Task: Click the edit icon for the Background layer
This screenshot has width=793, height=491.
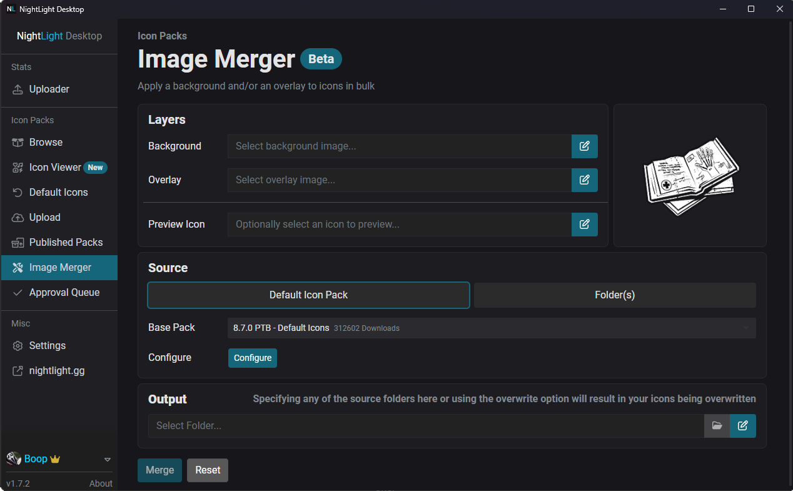Action: tap(584, 146)
